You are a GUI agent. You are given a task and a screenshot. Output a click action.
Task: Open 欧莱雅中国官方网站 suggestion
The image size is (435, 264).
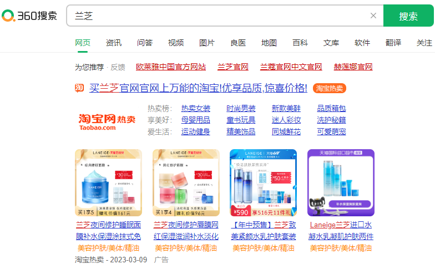click(x=171, y=67)
